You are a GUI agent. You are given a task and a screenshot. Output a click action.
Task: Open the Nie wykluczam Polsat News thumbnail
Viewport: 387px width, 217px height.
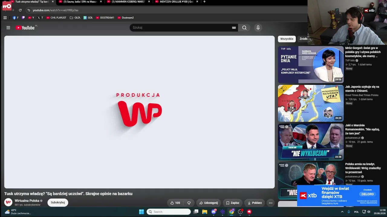311,142
